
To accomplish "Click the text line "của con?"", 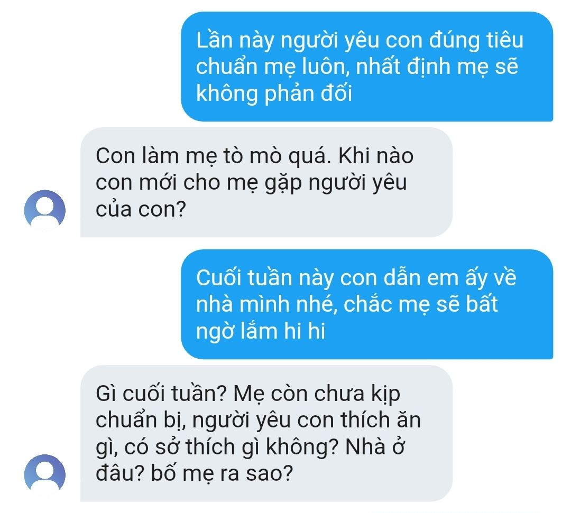I will pyautogui.click(x=141, y=209).
